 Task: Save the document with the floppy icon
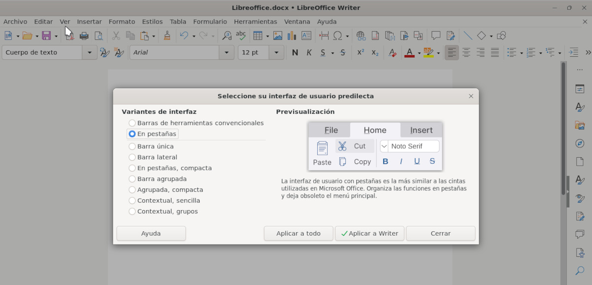46,36
